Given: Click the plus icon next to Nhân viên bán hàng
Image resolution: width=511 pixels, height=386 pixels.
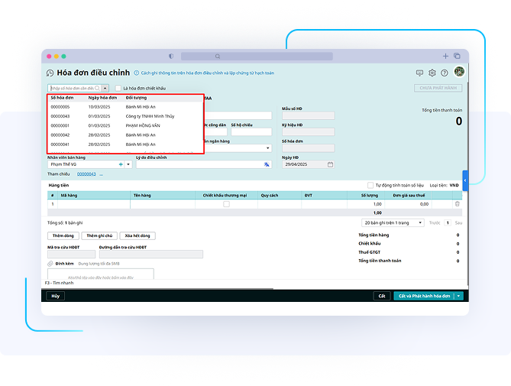Looking at the screenshot, I should (x=120, y=164).
